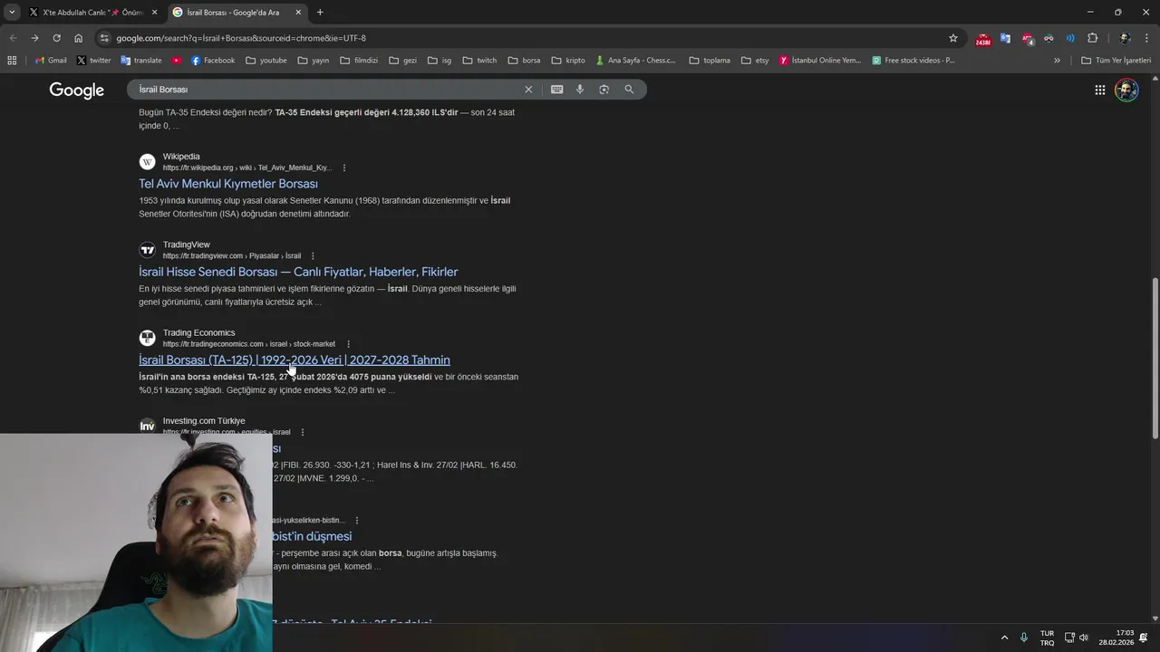
Task: Open the browser home page icon
Action: [78, 38]
